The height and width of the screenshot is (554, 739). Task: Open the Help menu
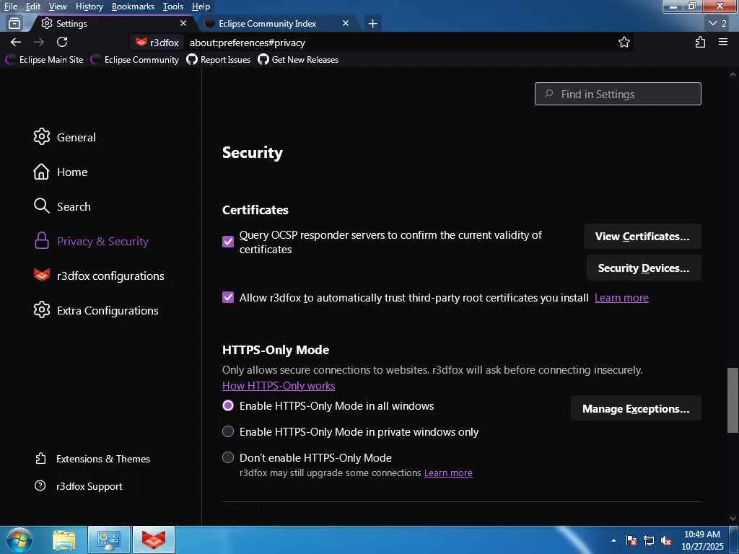(201, 6)
